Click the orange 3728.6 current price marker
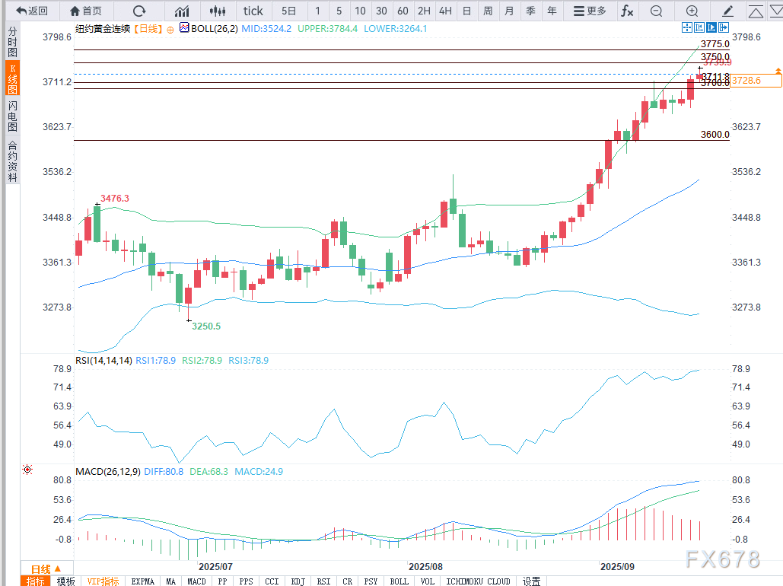 point(755,79)
